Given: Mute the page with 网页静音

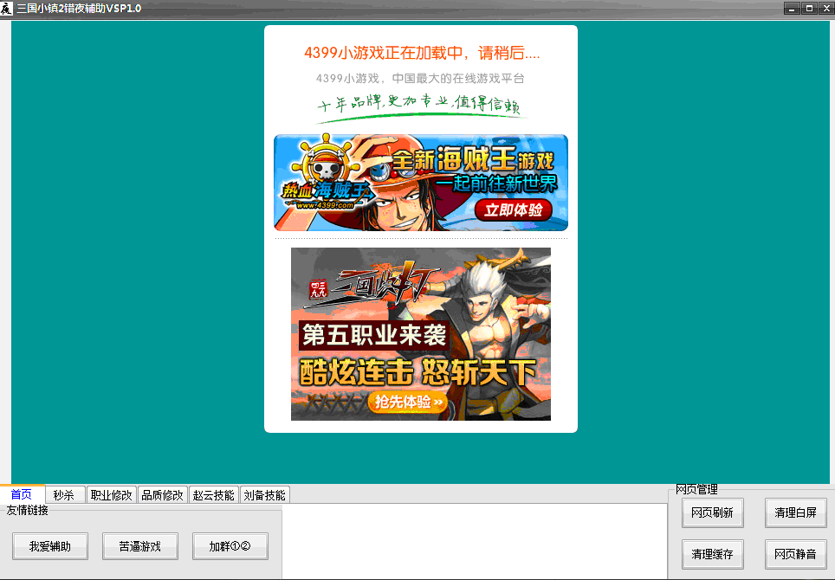Looking at the screenshot, I should [x=796, y=554].
